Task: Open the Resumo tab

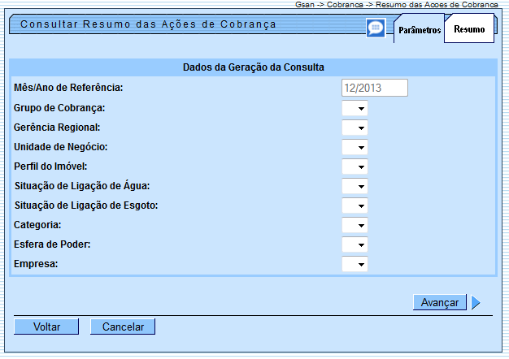Action: pos(469,29)
